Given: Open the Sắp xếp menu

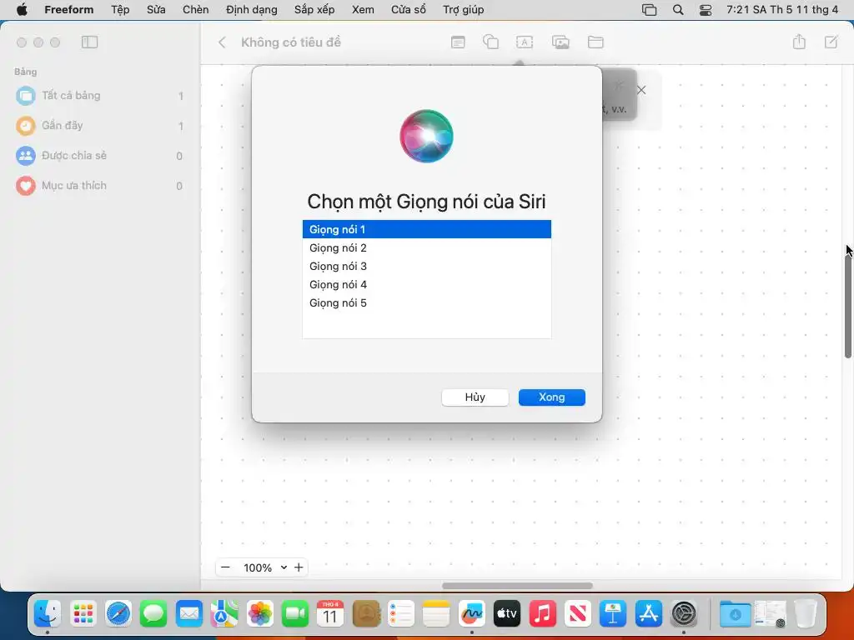Looking at the screenshot, I should (314, 10).
